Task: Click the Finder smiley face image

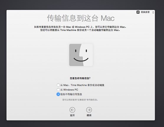Action: point(81,55)
